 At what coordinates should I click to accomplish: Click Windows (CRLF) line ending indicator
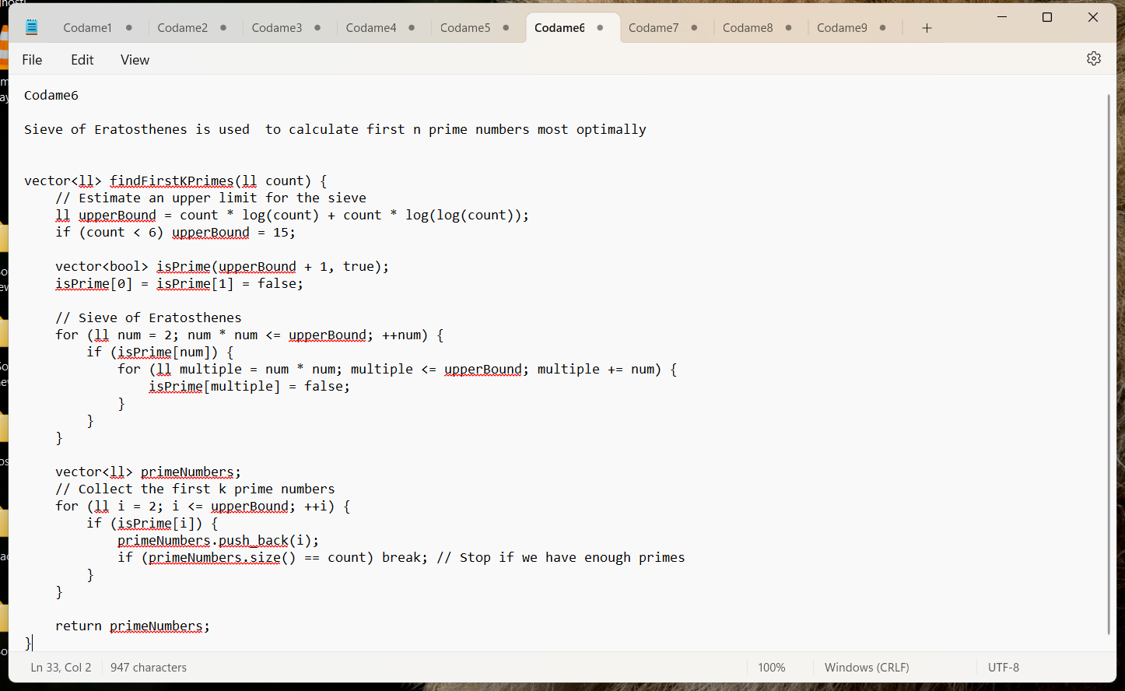[867, 668]
